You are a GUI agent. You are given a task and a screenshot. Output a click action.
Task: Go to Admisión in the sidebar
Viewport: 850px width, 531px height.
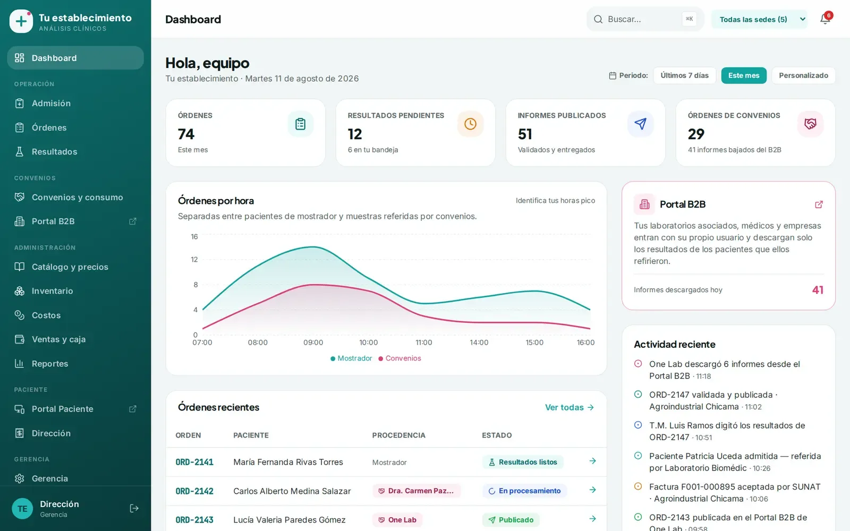(75, 104)
